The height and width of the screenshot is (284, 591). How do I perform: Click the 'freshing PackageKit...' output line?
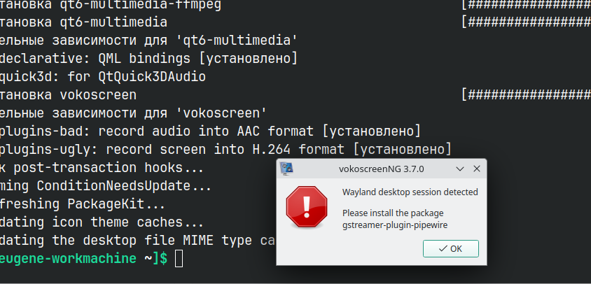click(x=83, y=204)
